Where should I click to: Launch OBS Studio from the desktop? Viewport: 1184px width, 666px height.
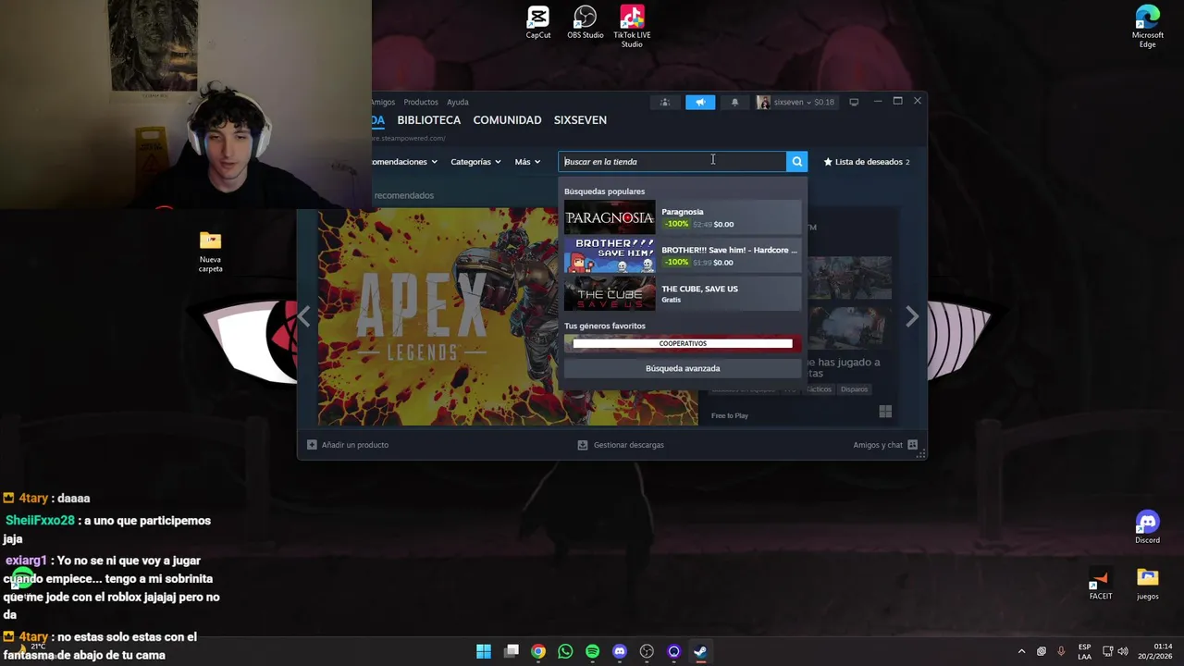tap(585, 22)
